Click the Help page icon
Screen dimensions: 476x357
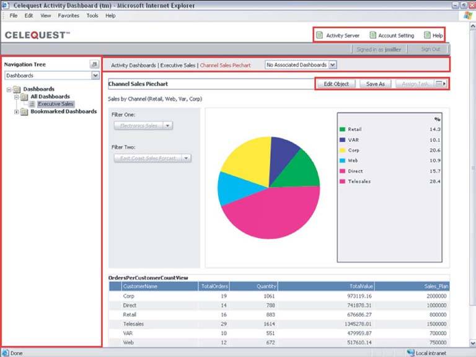(427, 35)
